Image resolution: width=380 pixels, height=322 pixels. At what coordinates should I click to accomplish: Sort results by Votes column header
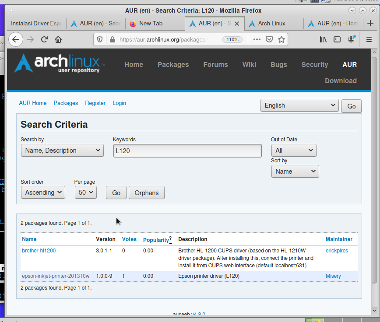129,239
